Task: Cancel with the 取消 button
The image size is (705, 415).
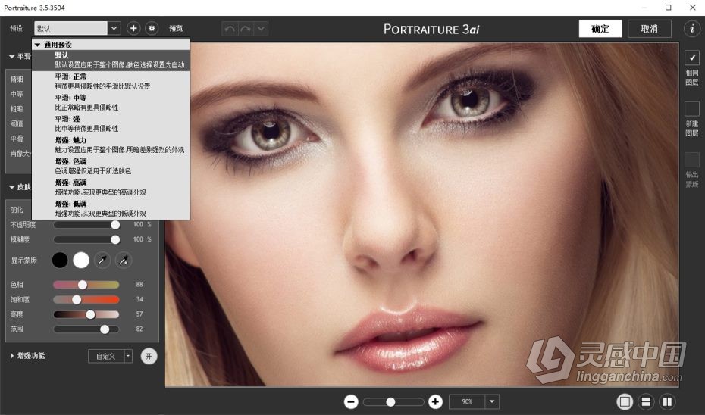Action: (x=649, y=29)
